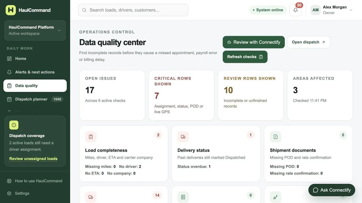Click the Dispatch coverage warning icon

[x=14, y=125]
